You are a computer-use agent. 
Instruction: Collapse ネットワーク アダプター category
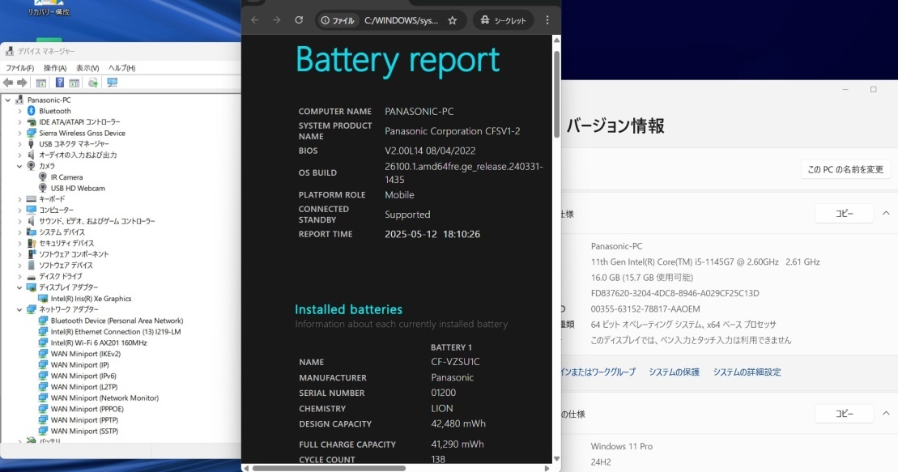pyautogui.click(x=19, y=309)
